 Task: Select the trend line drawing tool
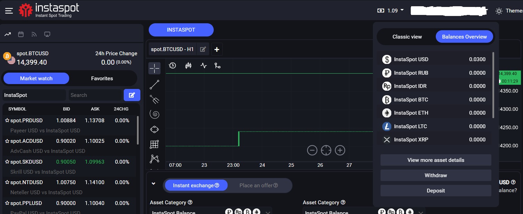tap(154, 84)
